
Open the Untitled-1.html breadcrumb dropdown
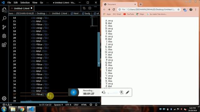pos(58,13)
